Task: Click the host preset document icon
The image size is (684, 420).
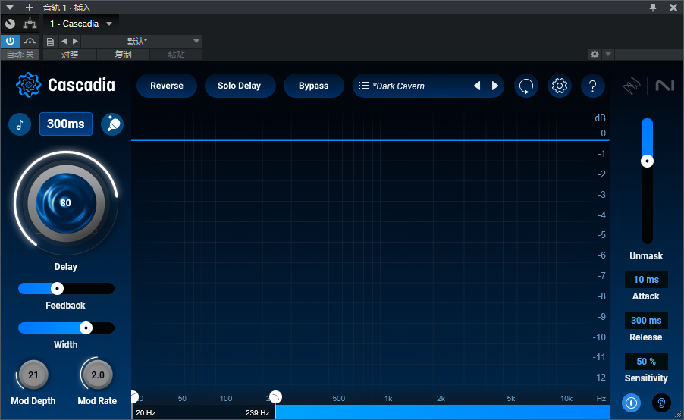Action: tap(50, 42)
